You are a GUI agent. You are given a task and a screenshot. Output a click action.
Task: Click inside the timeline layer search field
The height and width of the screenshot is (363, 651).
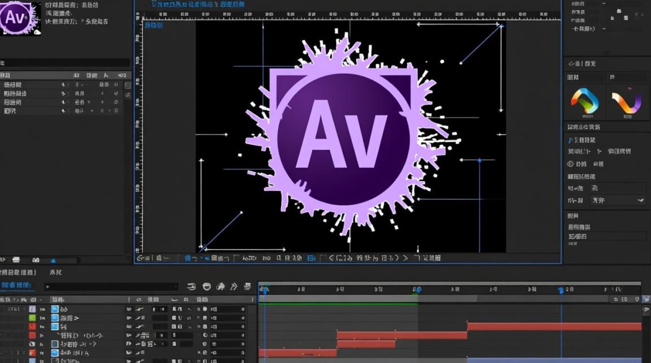(111, 287)
